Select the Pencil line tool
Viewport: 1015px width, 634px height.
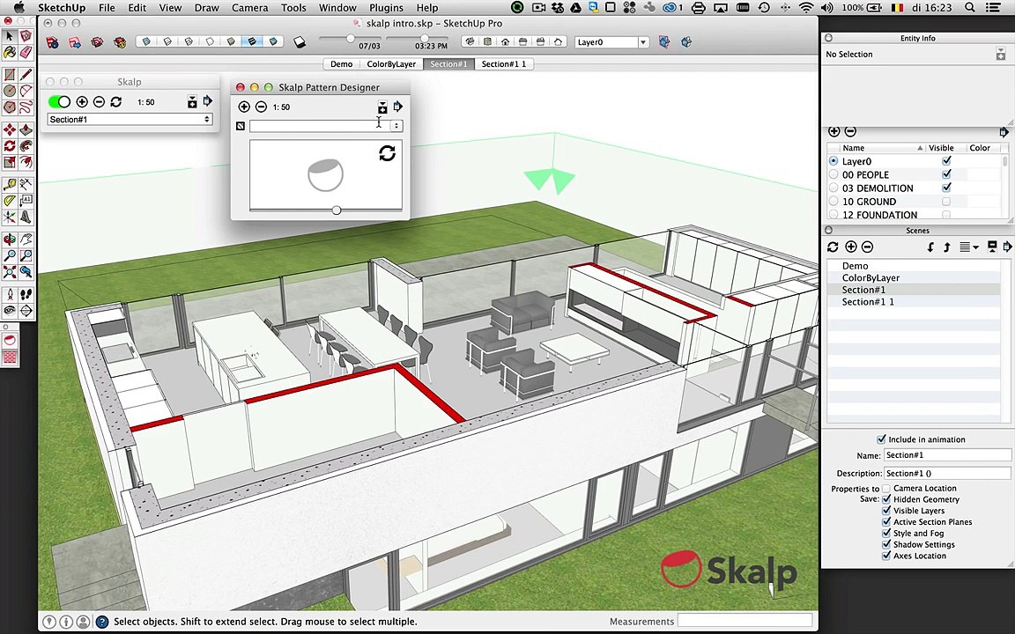[26, 74]
